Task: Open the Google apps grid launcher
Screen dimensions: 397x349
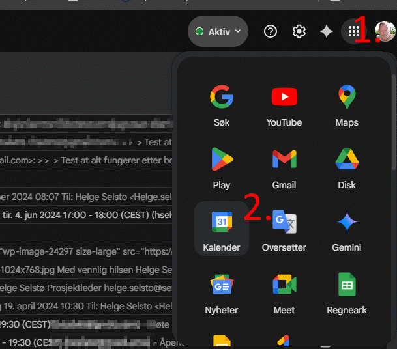Action: pyautogui.click(x=354, y=31)
